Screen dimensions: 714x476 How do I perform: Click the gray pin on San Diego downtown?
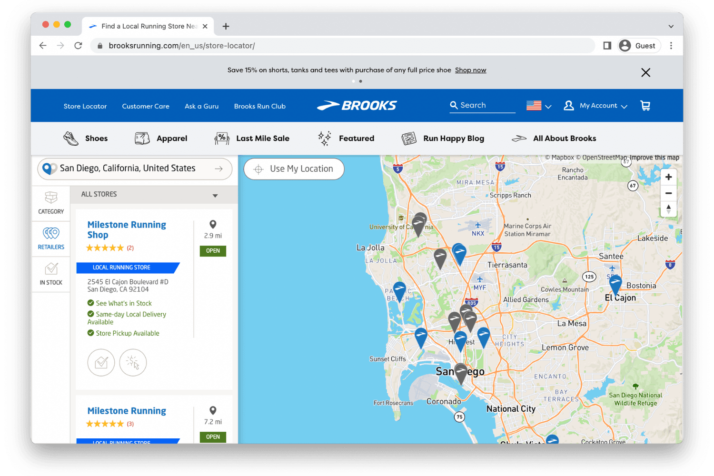pos(461,373)
